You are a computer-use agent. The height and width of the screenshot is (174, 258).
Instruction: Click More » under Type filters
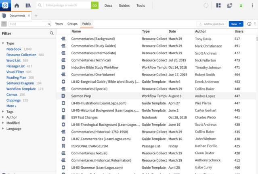[x=11, y=106]
